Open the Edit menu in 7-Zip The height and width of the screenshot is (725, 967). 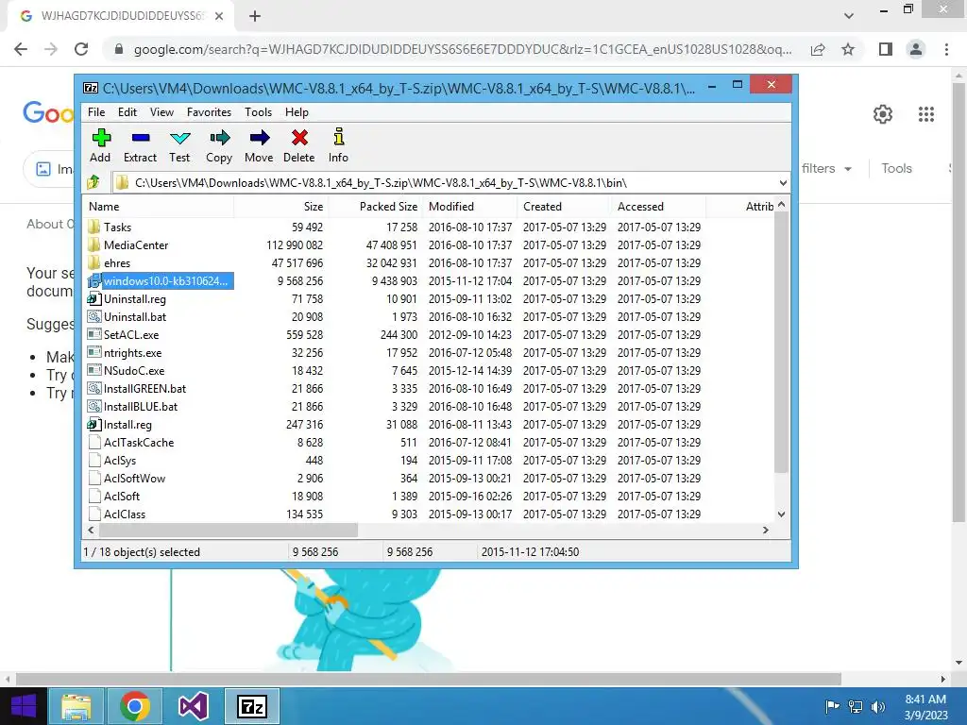tap(127, 112)
